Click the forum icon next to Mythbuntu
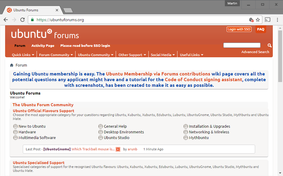 coord(186,138)
